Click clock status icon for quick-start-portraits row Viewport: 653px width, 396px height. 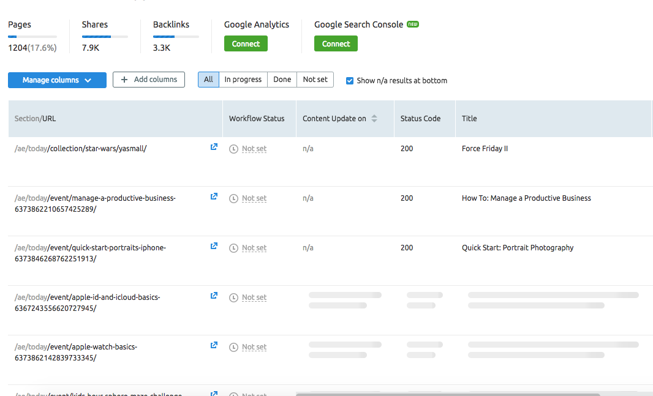[233, 248]
